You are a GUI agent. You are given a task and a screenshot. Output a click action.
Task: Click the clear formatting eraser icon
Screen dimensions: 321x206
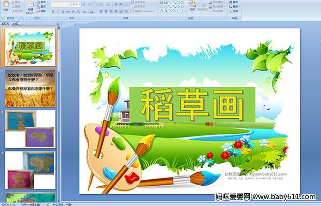pos(94,4)
